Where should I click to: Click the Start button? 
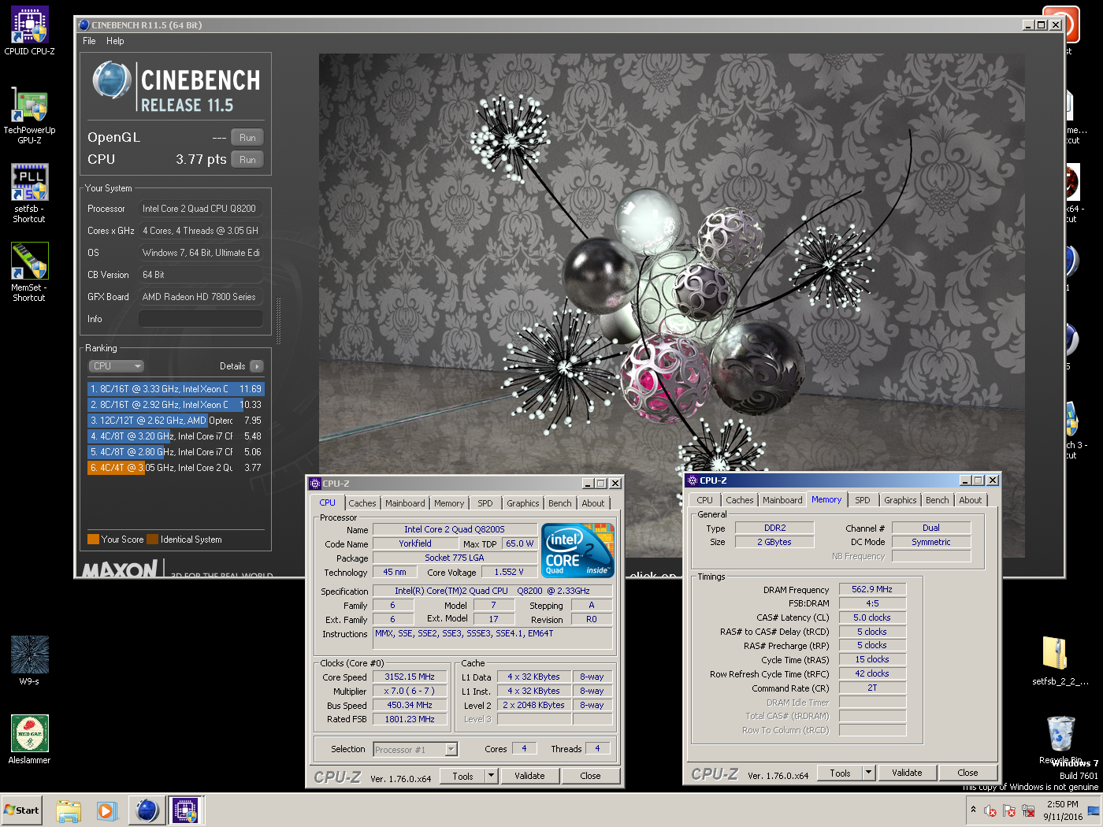pos(22,810)
